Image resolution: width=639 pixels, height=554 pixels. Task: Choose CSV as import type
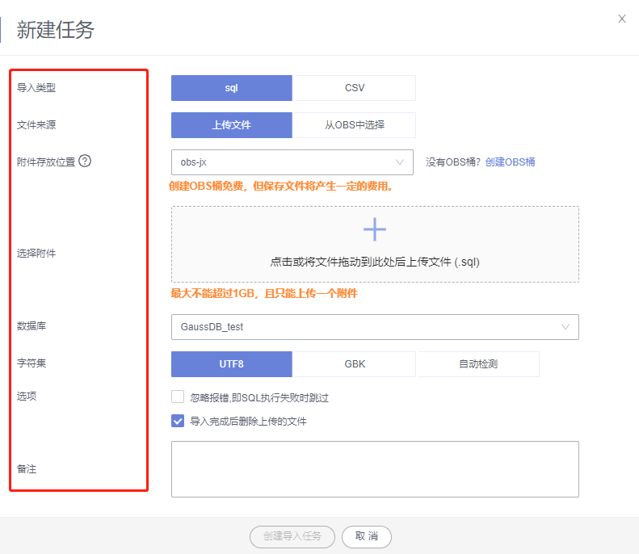354,88
